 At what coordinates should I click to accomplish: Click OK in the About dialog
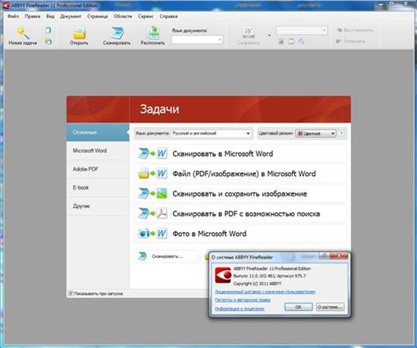(x=299, y=307)
